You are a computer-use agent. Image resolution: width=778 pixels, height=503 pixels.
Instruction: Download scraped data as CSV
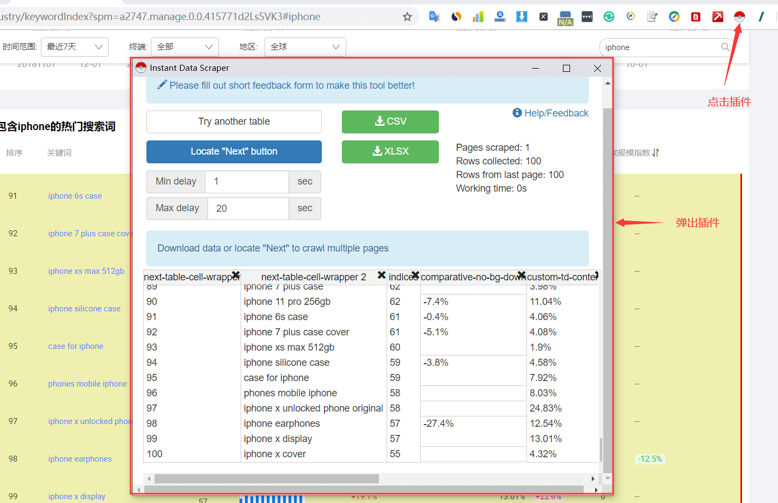pos(390,122)
